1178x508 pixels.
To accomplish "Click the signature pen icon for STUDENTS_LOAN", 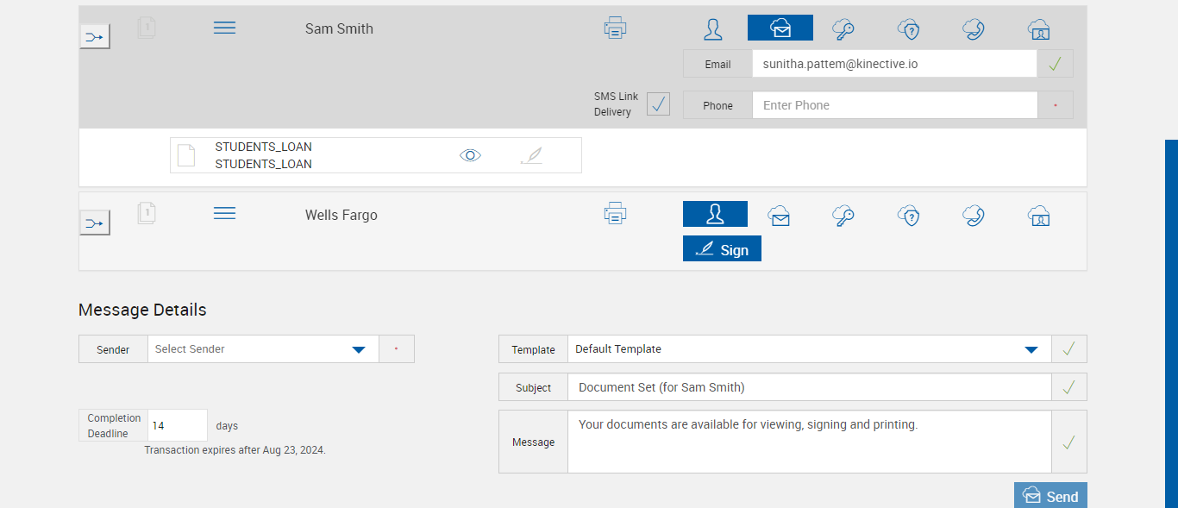I will (x=532, y=155).
